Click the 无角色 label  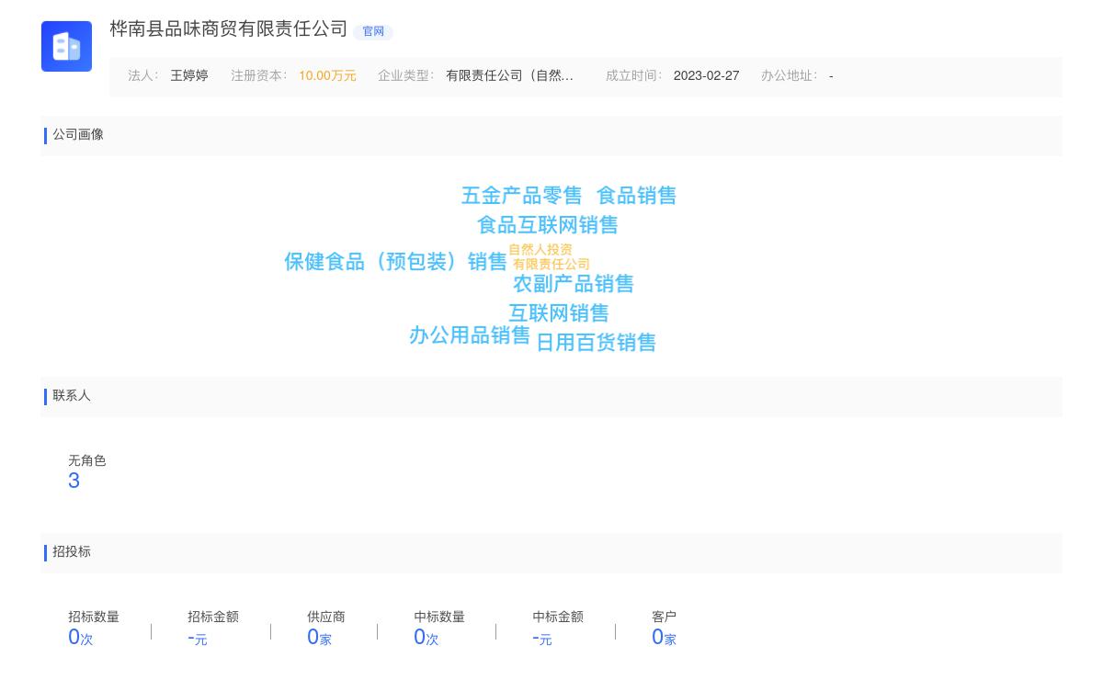pyautogui.click(x=87, y=461)
